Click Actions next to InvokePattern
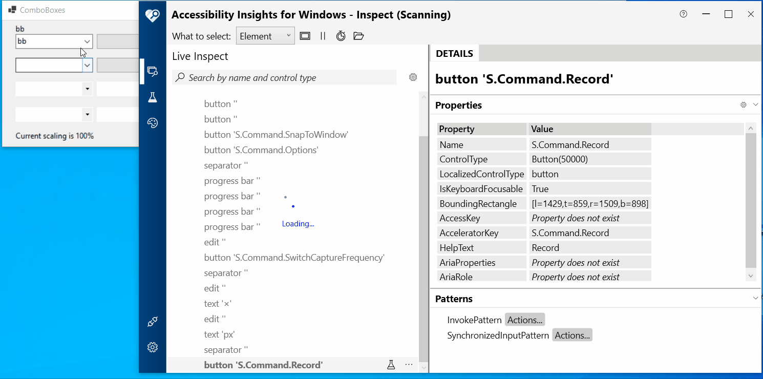 tap(524, 319)
